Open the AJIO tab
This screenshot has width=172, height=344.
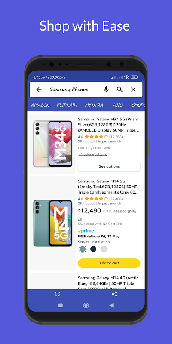click(x=117, y=105)
